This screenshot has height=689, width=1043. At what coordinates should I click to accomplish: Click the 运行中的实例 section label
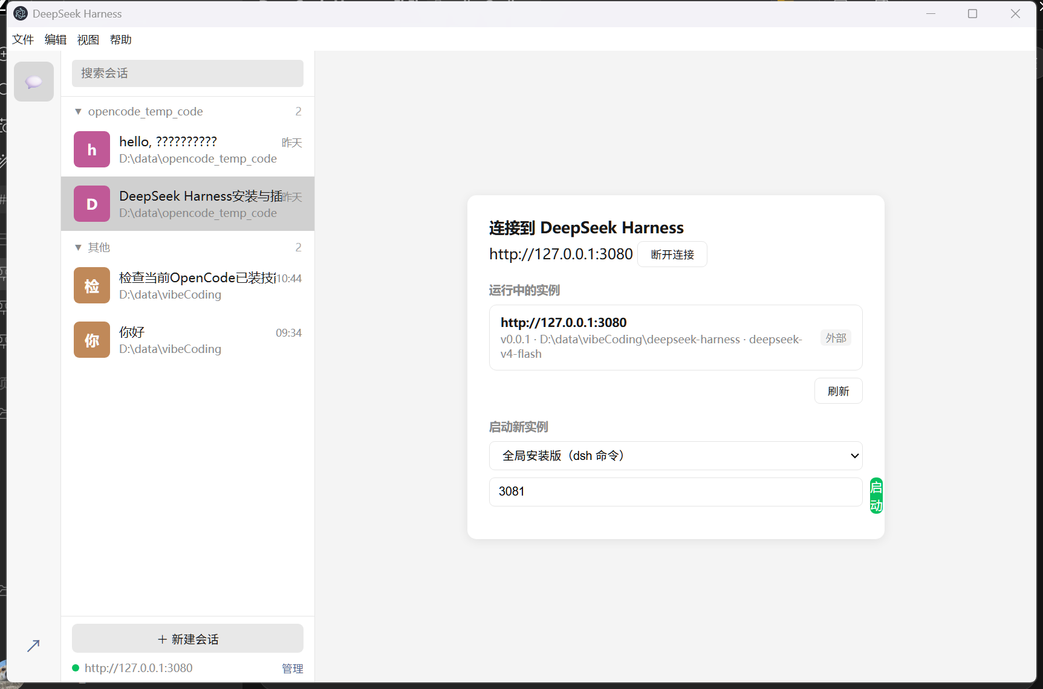point(524,291)
